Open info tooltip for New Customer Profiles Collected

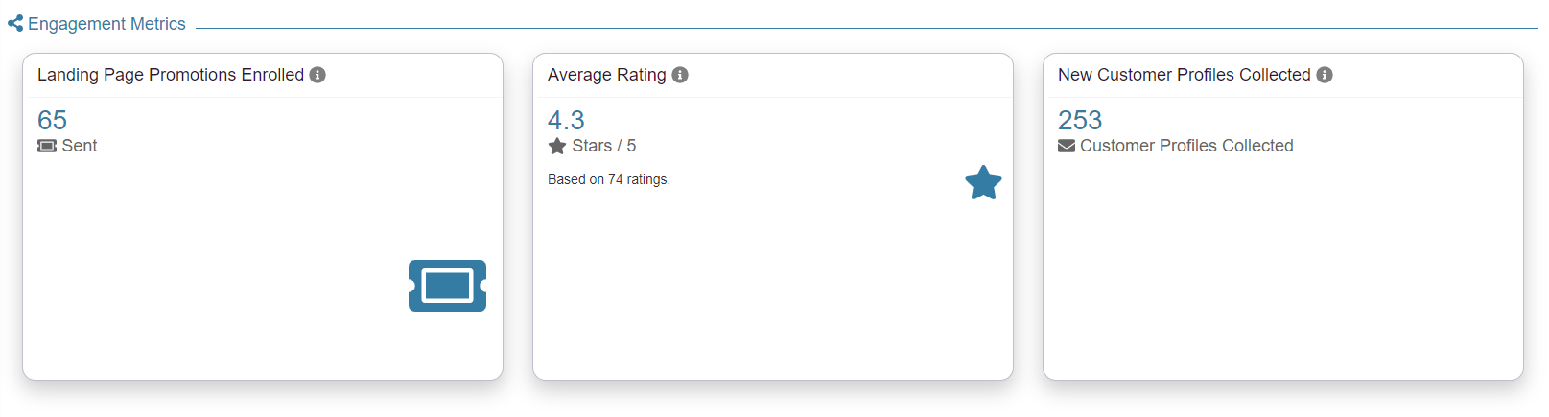(1325, 75)
